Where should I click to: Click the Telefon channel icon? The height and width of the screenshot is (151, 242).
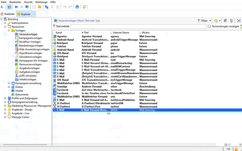(55, 47)
